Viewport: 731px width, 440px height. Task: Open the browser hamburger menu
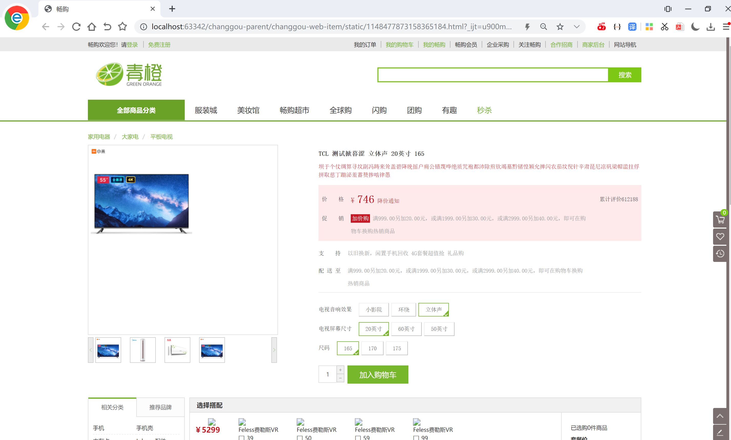726,27
